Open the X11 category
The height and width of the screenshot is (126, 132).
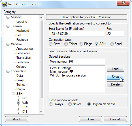click(x=24, y=112)
